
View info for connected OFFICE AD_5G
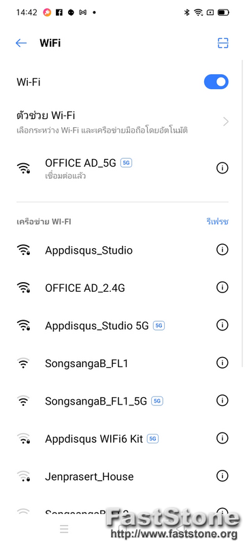coord(222,168)
